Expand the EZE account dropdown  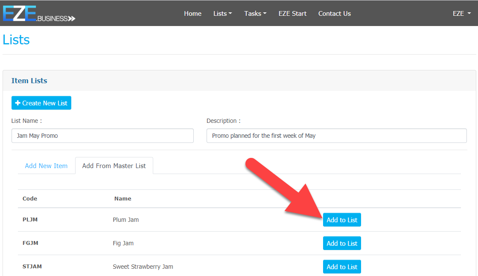click(461, 14)
